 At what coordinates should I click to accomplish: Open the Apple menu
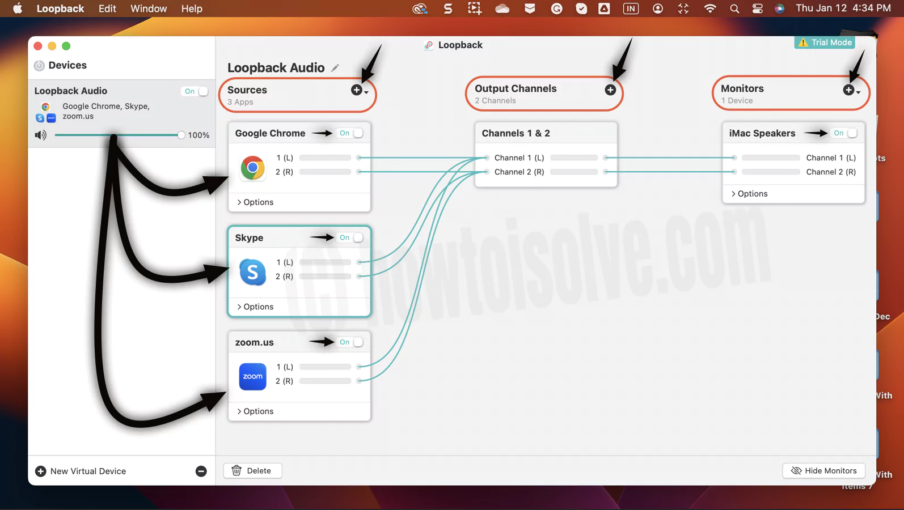pos(18,8)
